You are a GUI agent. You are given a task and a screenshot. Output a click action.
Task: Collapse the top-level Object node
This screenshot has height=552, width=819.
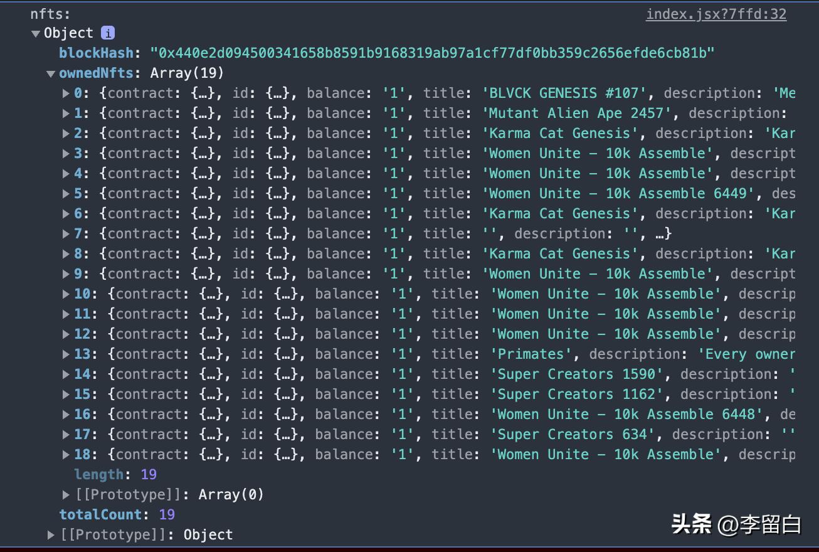36,34
